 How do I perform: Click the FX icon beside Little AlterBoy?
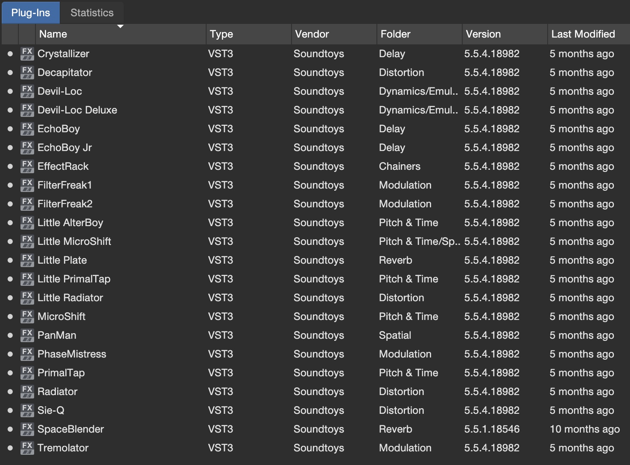coord(27,223)
